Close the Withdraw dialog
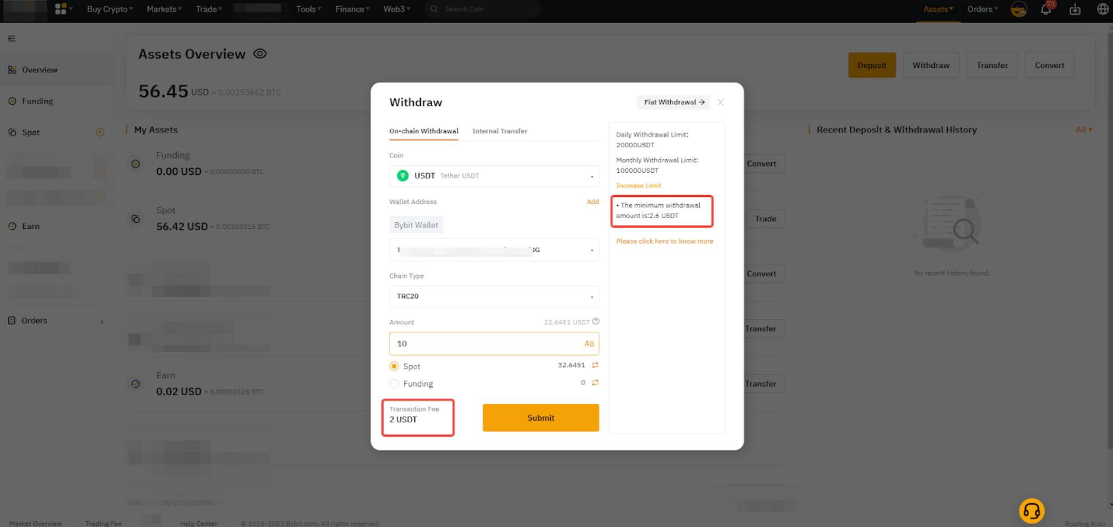This screenshot has width=1113, height=527. (721, 102)
